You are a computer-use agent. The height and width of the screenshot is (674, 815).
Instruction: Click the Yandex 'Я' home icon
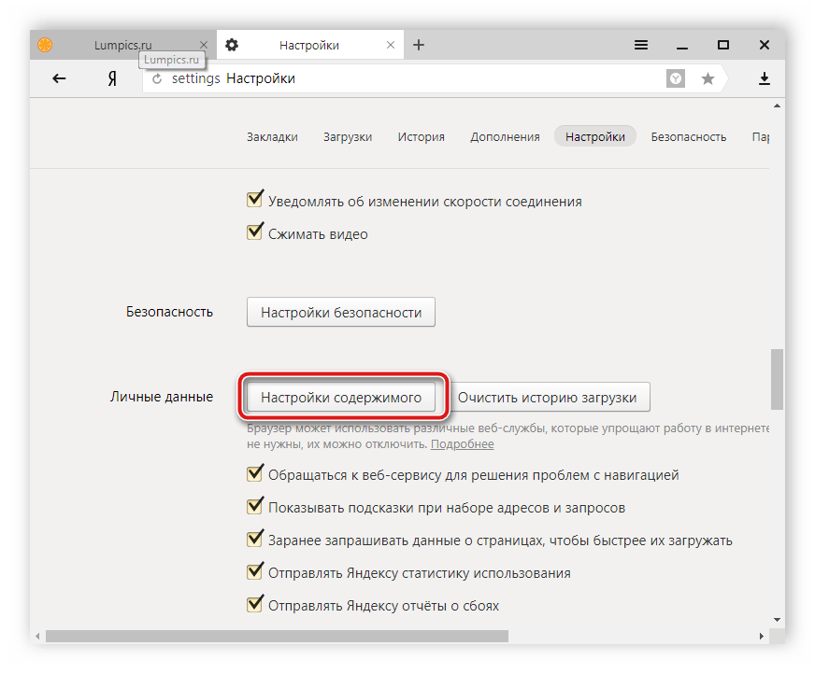tap(112, 79)
